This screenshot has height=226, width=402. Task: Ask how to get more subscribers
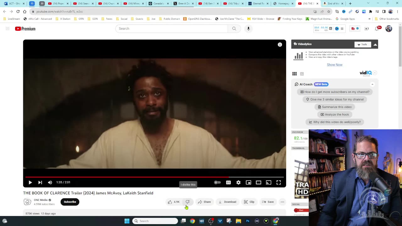335,92
